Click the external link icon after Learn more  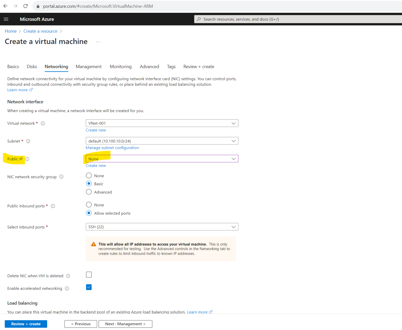(31, 90)
